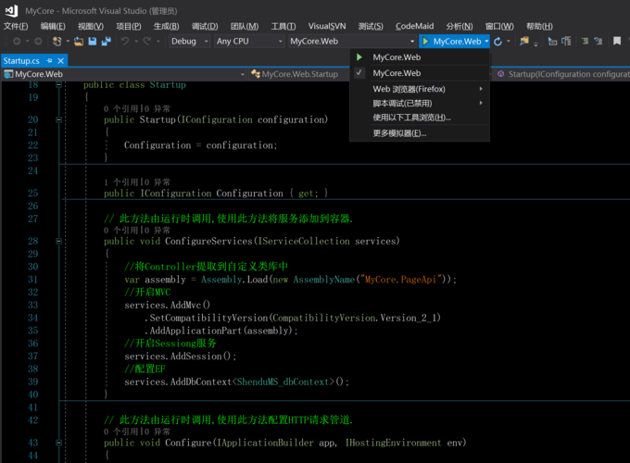Open the 视图(V) menu

pyautogui.click(x=91, y=27)
